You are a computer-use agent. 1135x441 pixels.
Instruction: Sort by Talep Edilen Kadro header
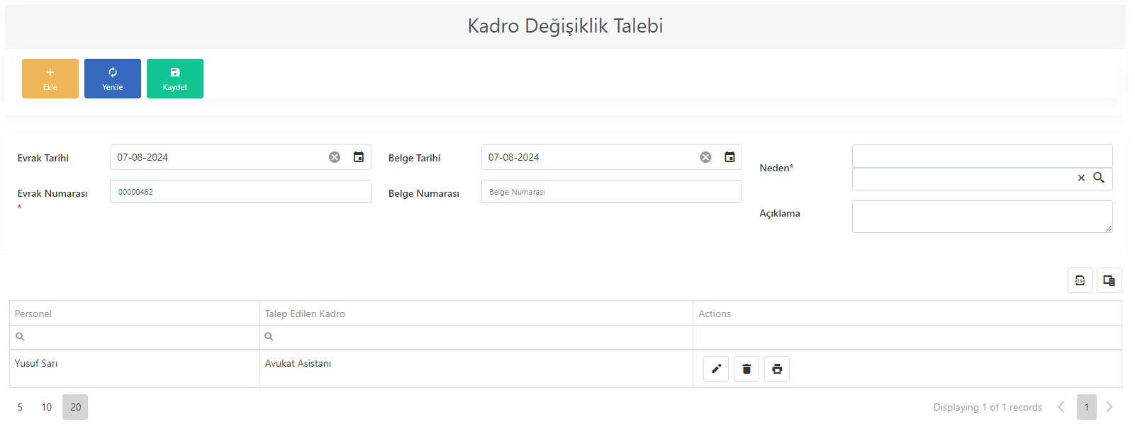[476, 314]
